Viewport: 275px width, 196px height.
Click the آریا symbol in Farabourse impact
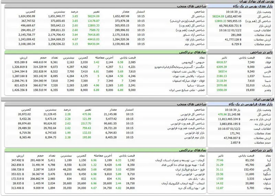(269, 160)
